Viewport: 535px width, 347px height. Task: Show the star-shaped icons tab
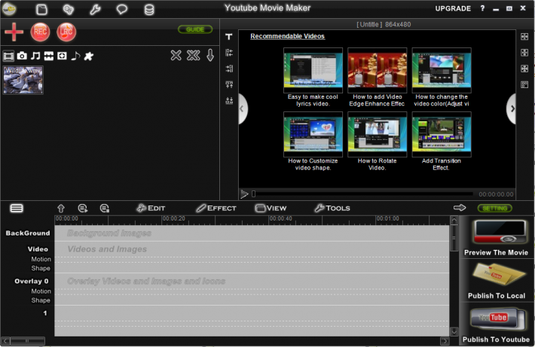(x=89, y=56)
